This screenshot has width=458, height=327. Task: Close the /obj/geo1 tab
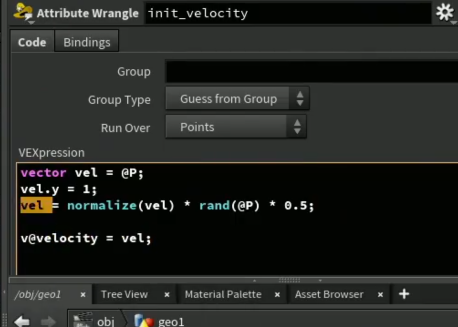click(83, 295)
